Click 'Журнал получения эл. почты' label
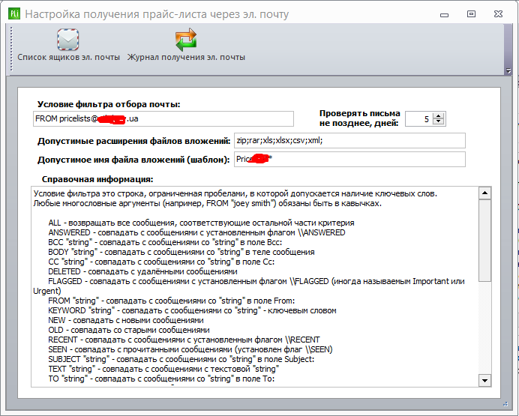This screenshot has height=416, width=519. pos(186,57)
